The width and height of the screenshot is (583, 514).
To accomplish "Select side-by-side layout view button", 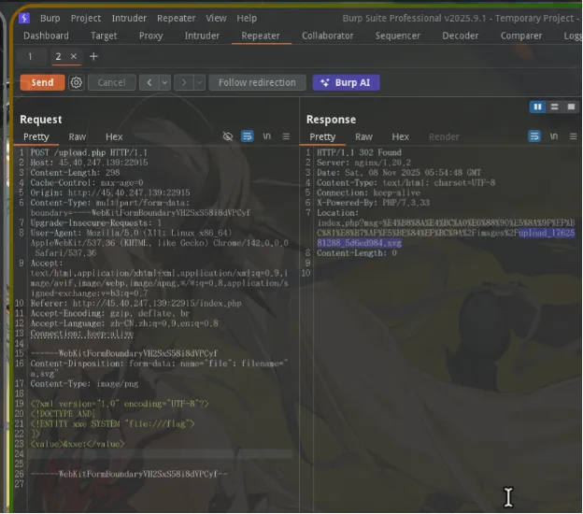I will tap(537, 107).
